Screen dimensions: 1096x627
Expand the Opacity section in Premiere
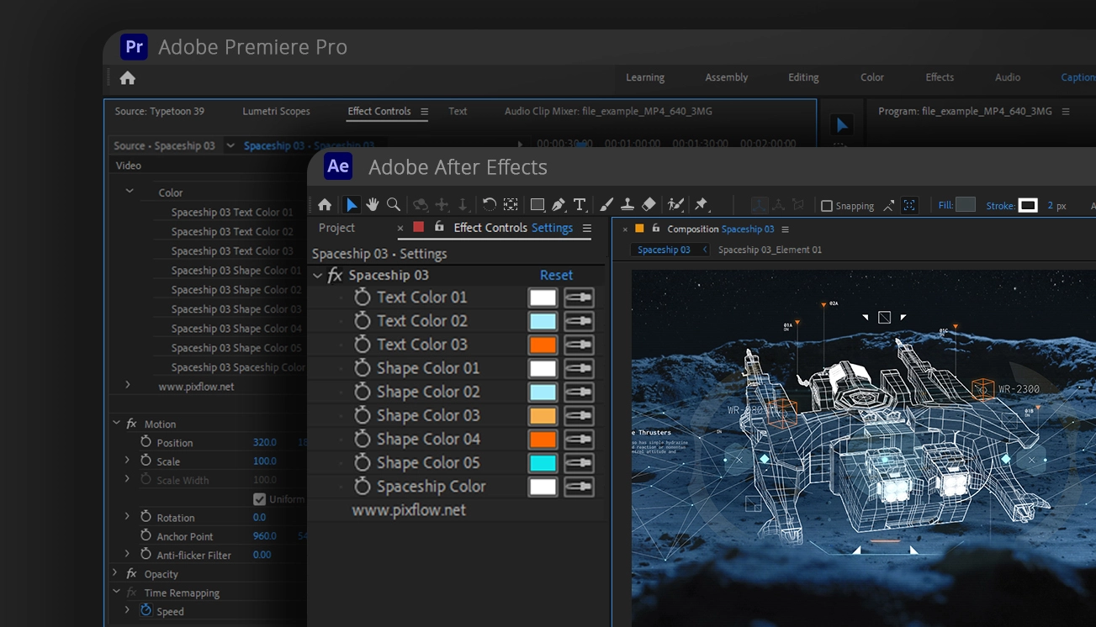click(115, 573)
